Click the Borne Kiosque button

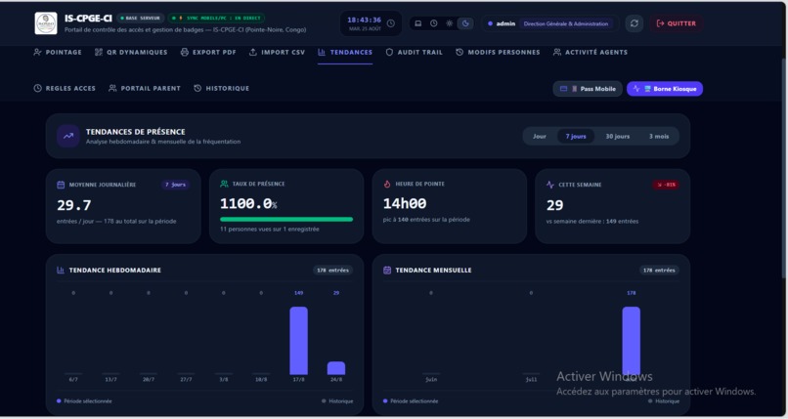(x=665, y=89)
